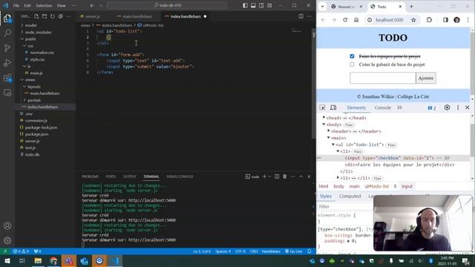Select ul#todo-list in the DevTools breadcrumb
Screen dimensions: 475x267
tap(376, 186)
